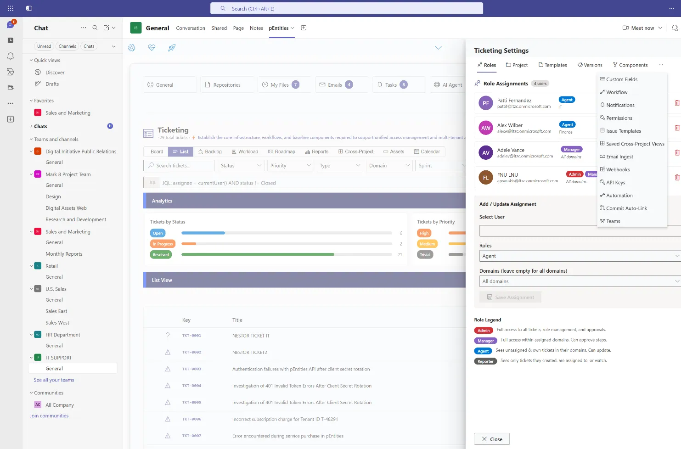This screenshot has height=449, width=681.
Task: Open Activity bell in the left rail
Action: tap(11, 56)
